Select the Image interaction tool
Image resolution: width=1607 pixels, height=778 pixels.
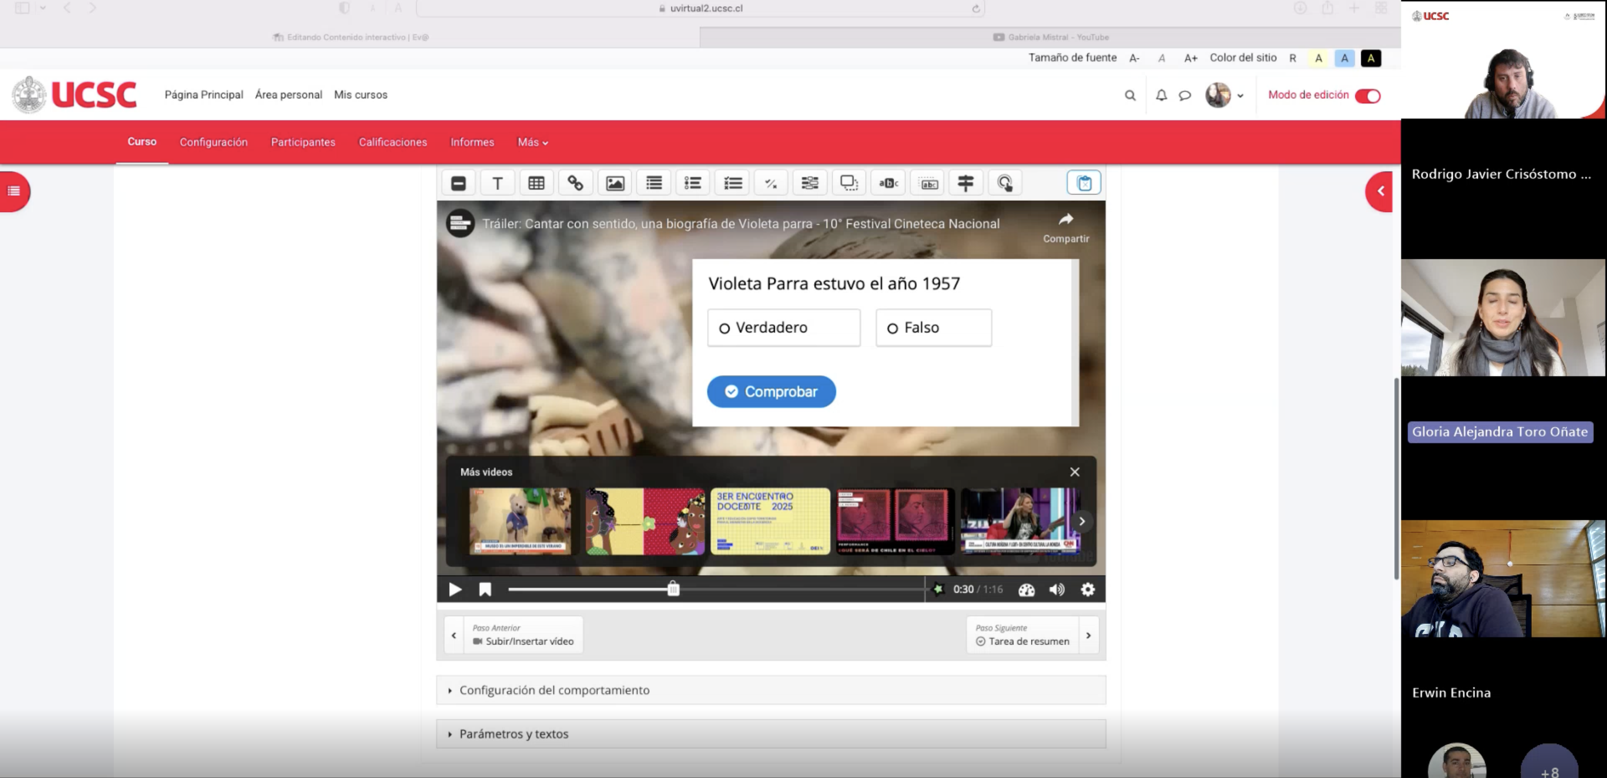click(614, 183)
